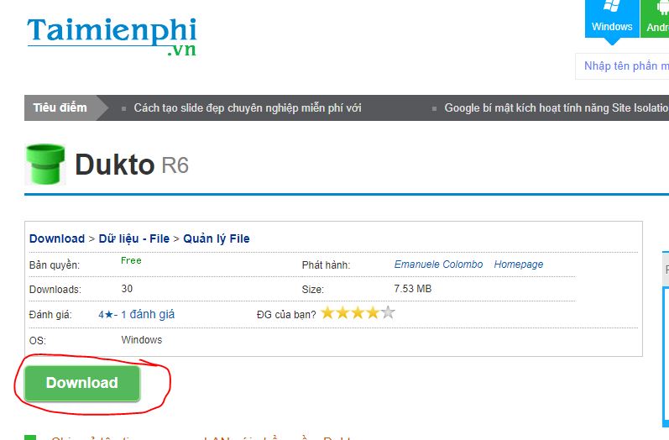This screenshot has height=440, width=669.
Task: Open the Download breadcrumb link
Action: tap(57, 238)
